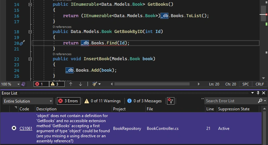Click the build IntelliSense filter icon

coord(171,101)
